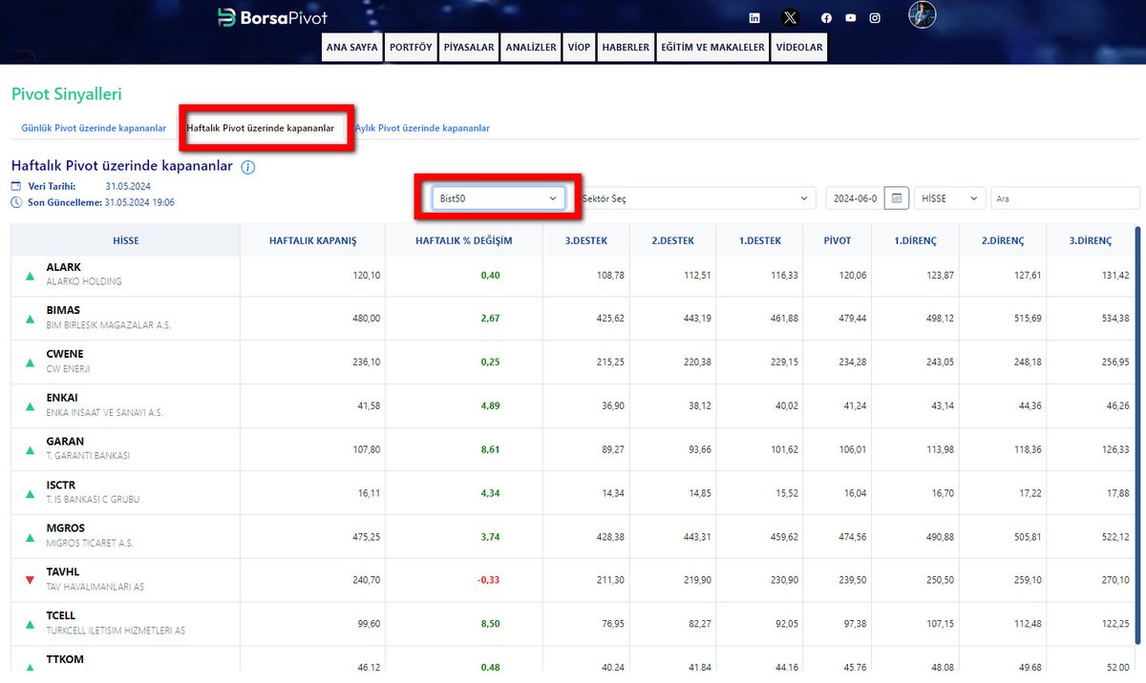Click the red down arrow for TAVHL
The height and width of the screenshot is (683, 1146).
click(x=30, y=580)
